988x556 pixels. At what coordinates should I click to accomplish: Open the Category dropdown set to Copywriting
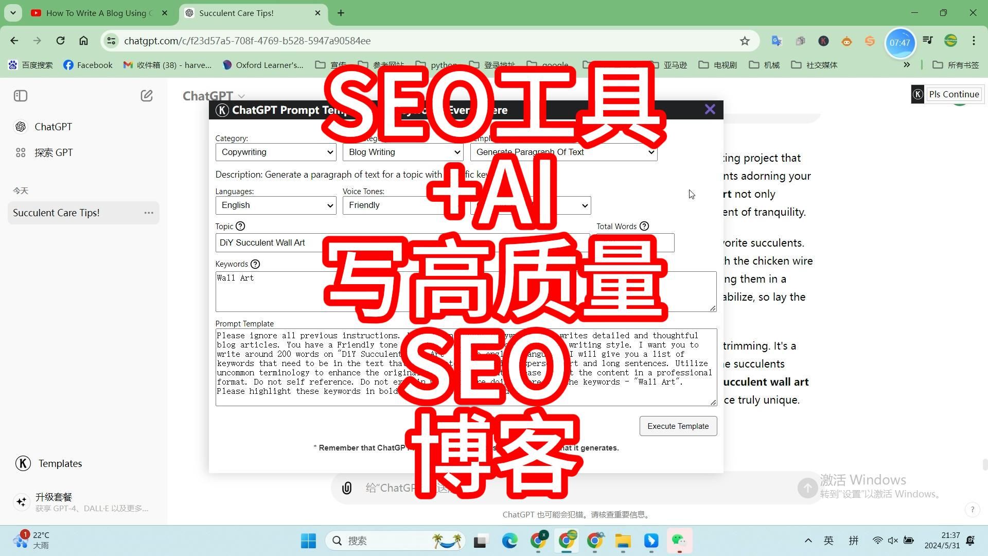[x=276, y=152]
